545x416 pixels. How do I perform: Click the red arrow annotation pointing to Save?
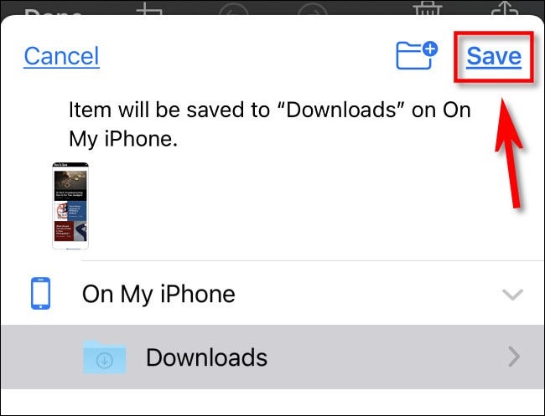click(509, 152)
